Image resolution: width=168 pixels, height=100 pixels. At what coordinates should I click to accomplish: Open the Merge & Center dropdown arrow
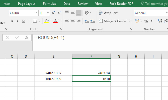coord(130,21)
